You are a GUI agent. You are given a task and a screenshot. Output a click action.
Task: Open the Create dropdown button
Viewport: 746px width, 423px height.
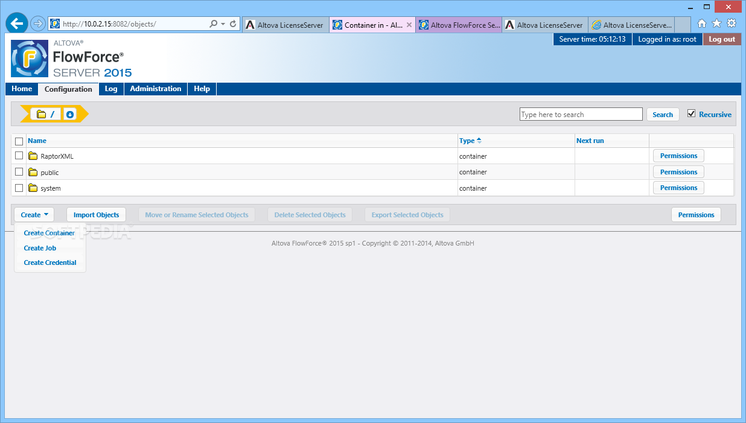[34, 215]
